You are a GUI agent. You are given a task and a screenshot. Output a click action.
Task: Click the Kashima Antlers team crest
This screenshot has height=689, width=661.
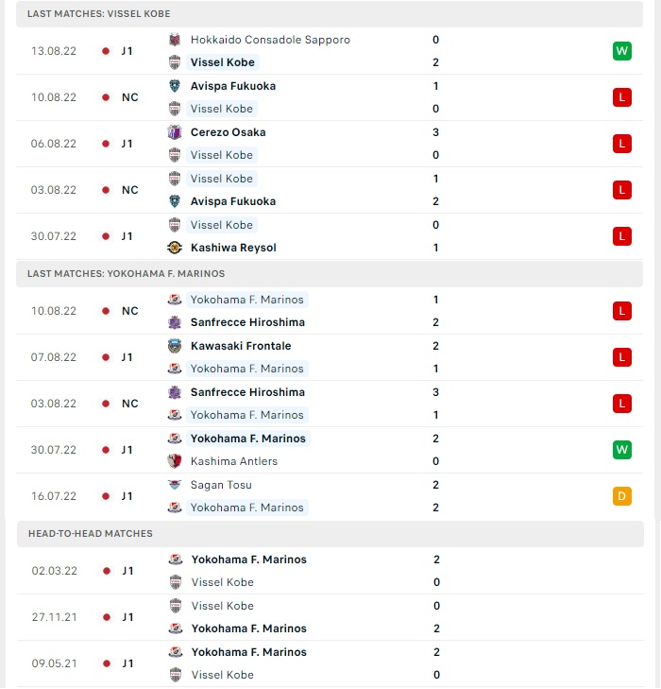tap(175, 461)
